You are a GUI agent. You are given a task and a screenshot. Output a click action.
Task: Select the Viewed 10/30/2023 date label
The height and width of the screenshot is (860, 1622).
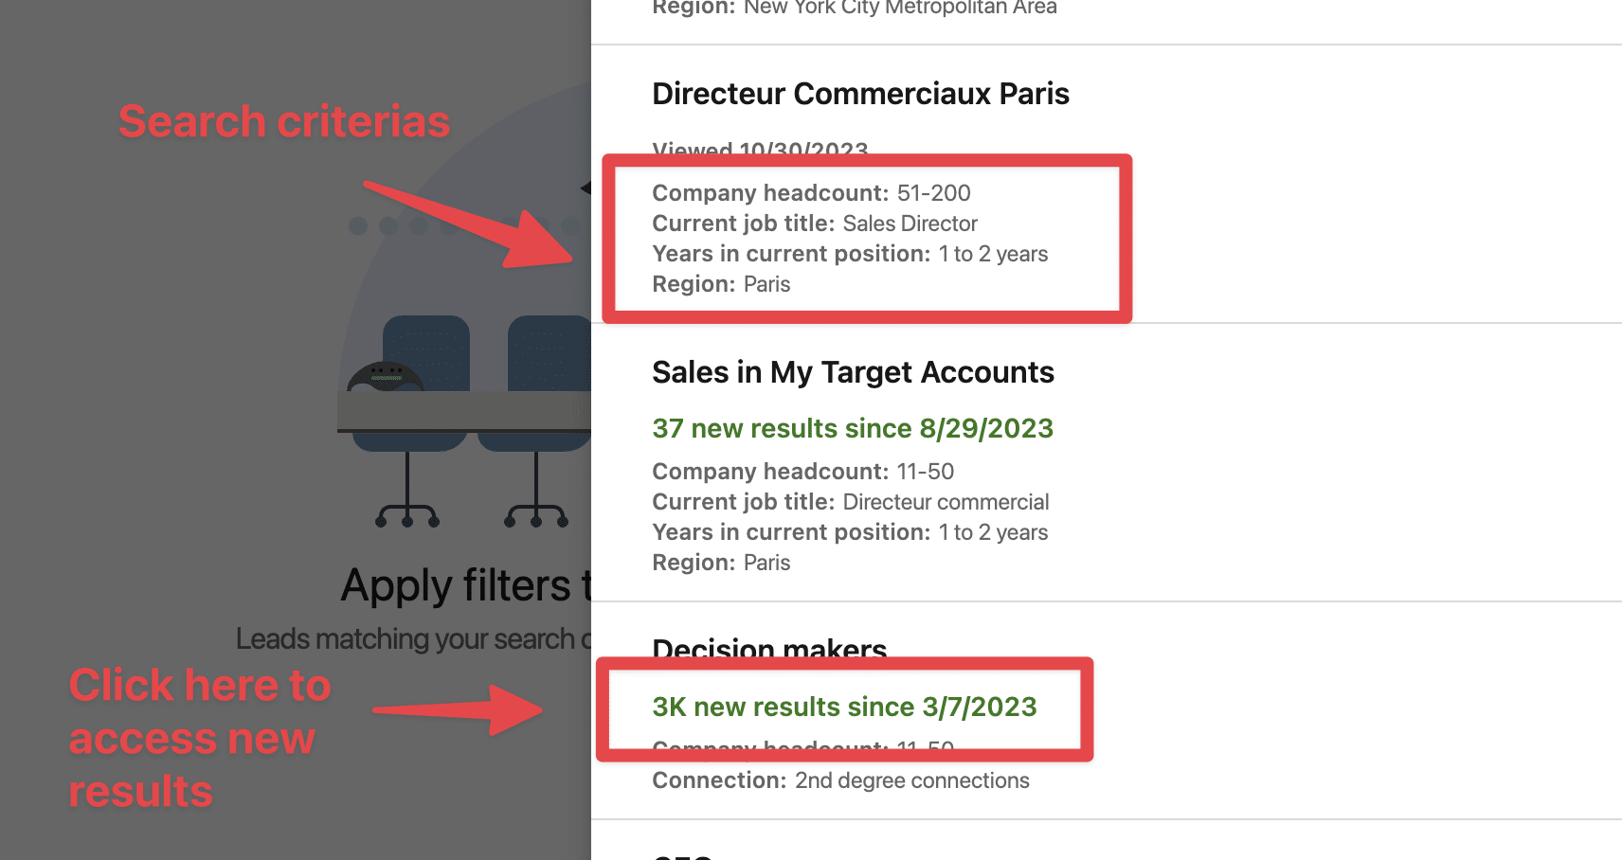point(759,150)
